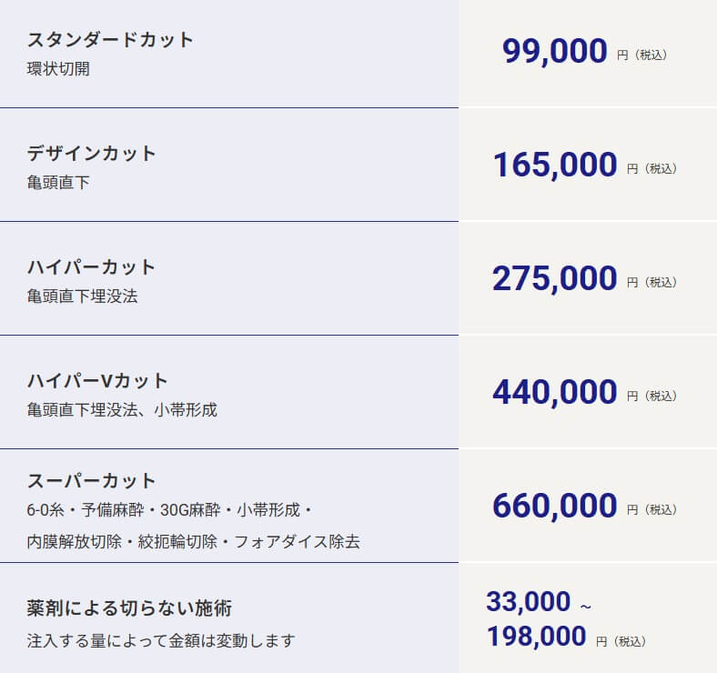Click the ハイパーVカット heading

click(x=97, y=381)
